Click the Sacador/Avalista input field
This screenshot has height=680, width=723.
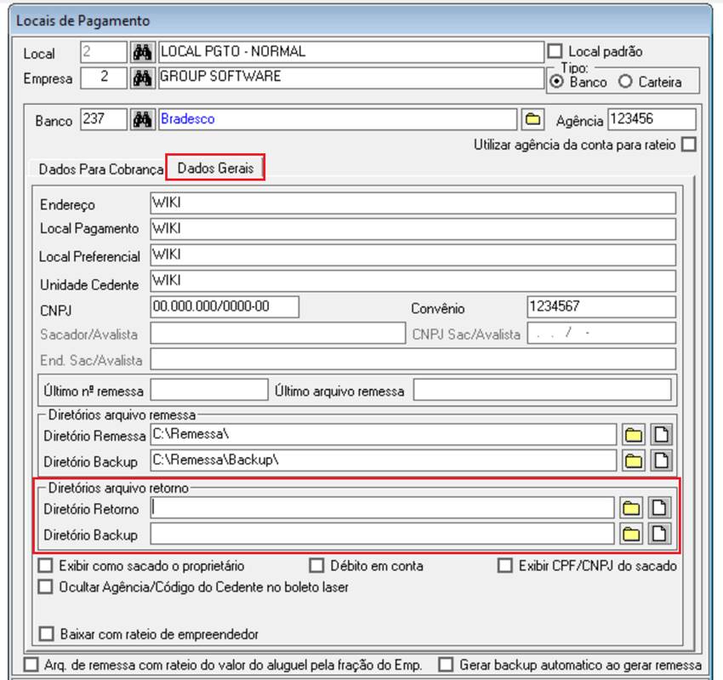pyautogui.click(x=278, y=333)
